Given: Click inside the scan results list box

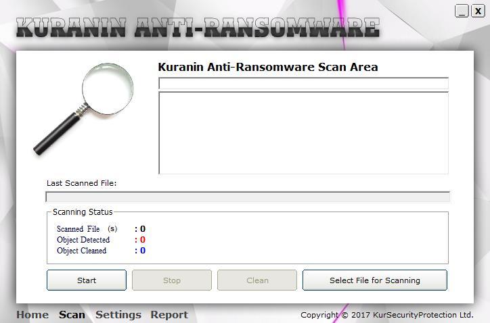Looking at the screenshot, I should [303, 133].
